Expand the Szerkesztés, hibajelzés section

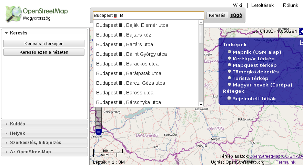tap(44, 143)
